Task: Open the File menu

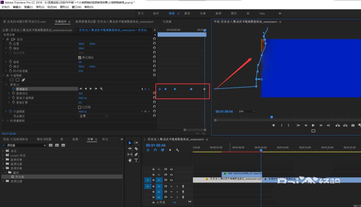Action: [x=5, y=7]
